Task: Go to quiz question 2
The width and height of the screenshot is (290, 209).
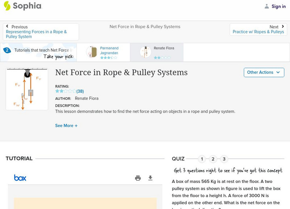Action: click(x=213, y=159)
